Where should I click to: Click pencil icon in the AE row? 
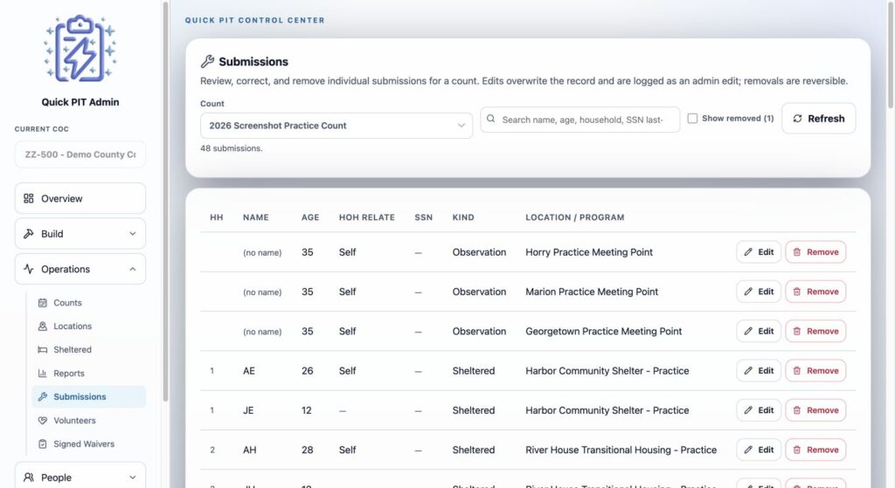click(x=748, y=370)
